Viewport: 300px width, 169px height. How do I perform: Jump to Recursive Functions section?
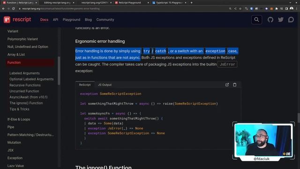[x=25, y=85]
